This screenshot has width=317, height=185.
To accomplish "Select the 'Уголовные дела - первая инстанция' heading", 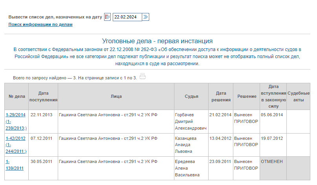I will [157, 41].
